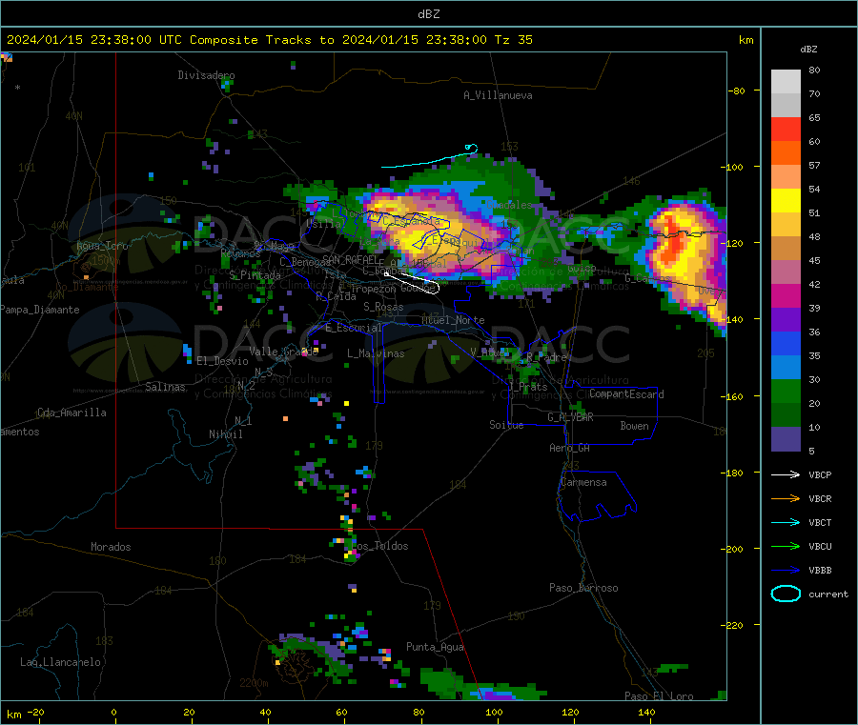Click the 'J_Prats' place label
This screenshot has height=725, width=858.
(x=527, y=387)
